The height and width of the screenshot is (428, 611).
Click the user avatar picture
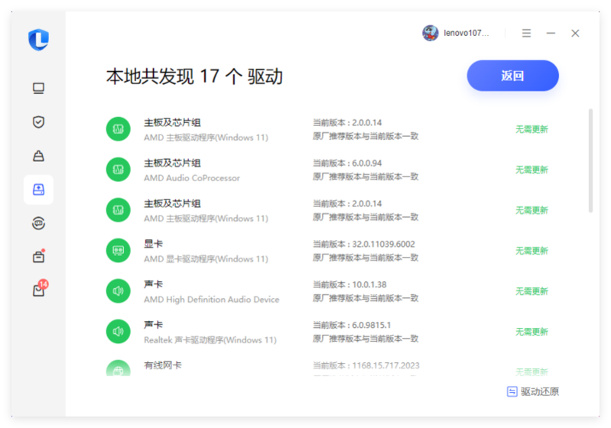coord(431,33)
